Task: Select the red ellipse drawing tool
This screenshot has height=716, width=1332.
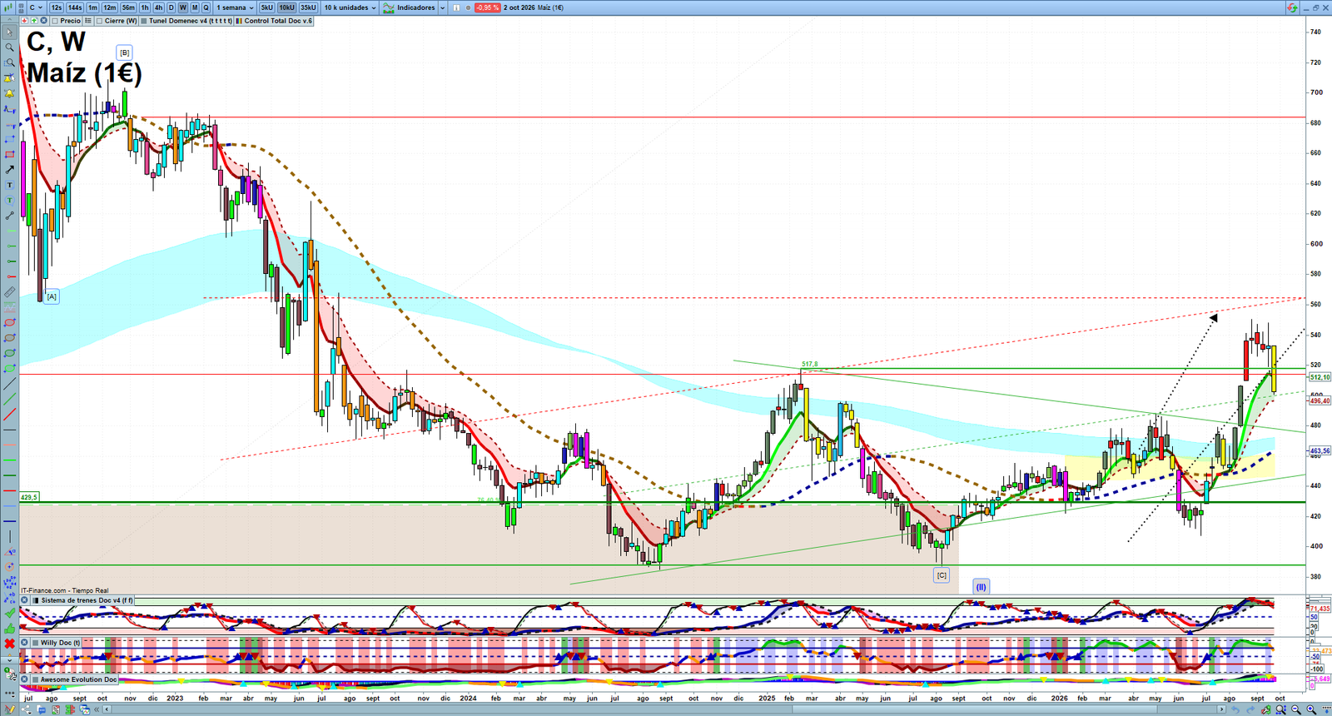Action: click(x=10, y=322)
